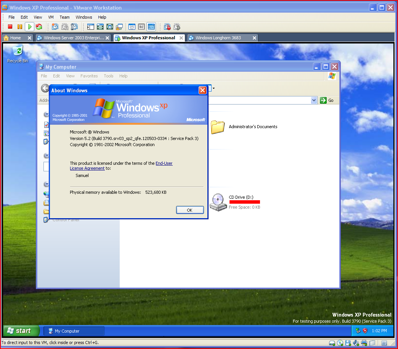Suspend the virtual machine

pos(19,27)
